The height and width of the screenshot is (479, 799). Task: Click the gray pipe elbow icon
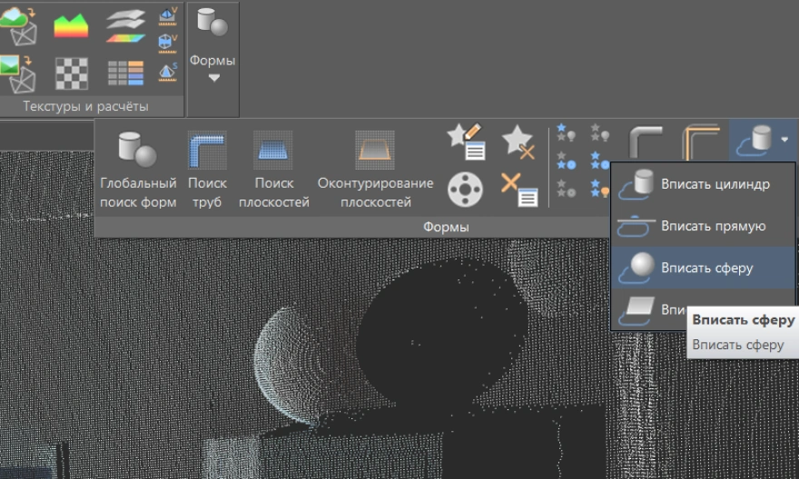point(646,143)
